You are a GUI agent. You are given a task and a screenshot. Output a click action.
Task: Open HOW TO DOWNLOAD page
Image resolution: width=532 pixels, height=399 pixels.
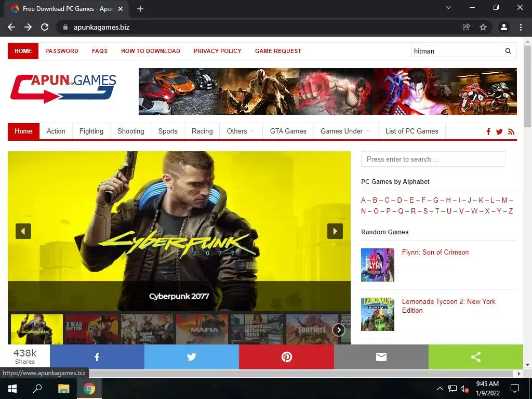click(x=151, y=51)
